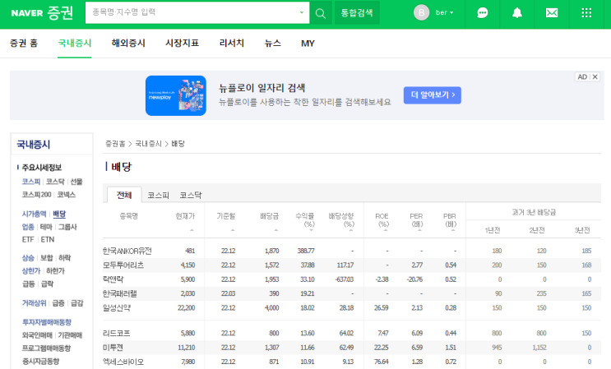The height and width of the screenshot is (369, 611).
Task: Open 배당 sidebar link
Action: [x=59, y=214]
